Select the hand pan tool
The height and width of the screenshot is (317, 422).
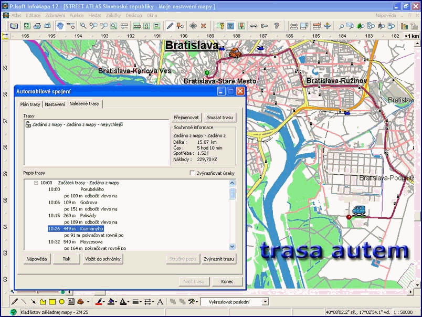60,26
